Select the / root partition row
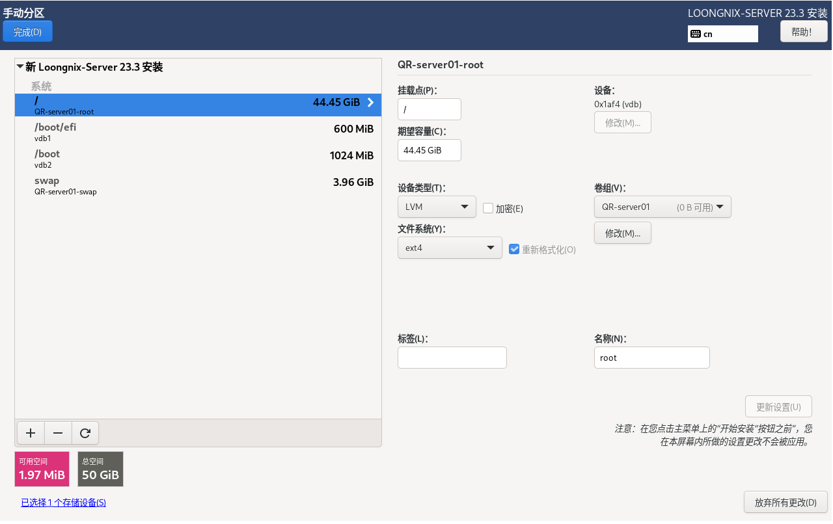Image resolution: width=833 pixels, height=524 pixels. pos(198,105)
